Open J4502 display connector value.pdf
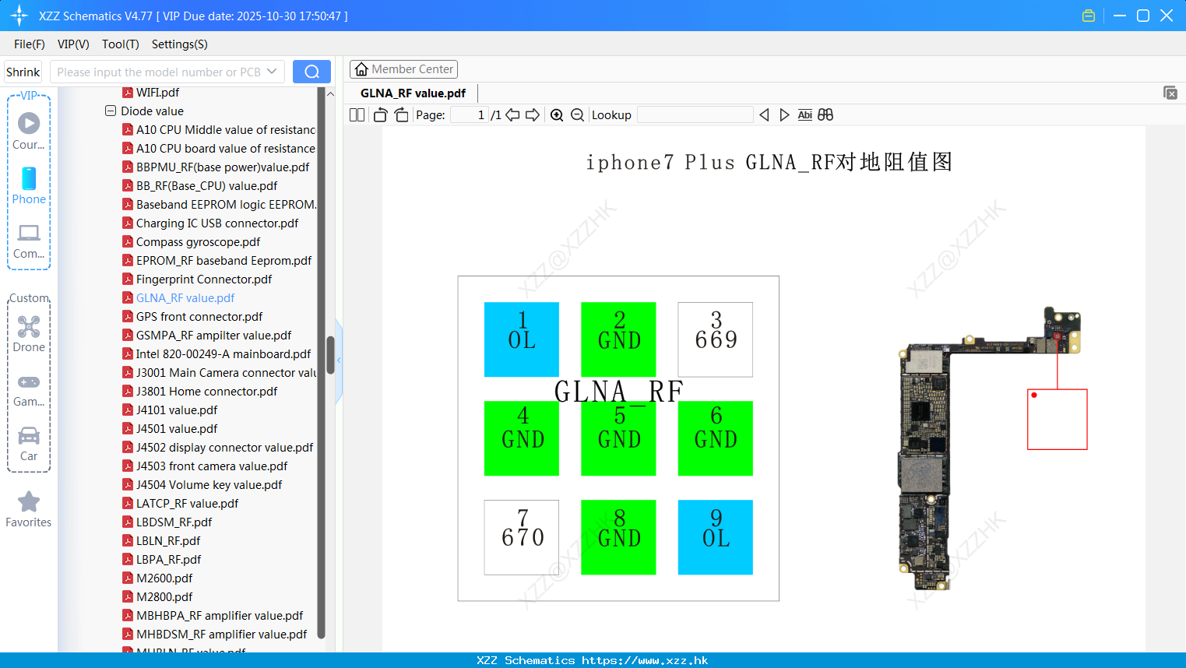The width and height of the screenshot is (1186, 668). pyautogui.click(x=218, y=448)
